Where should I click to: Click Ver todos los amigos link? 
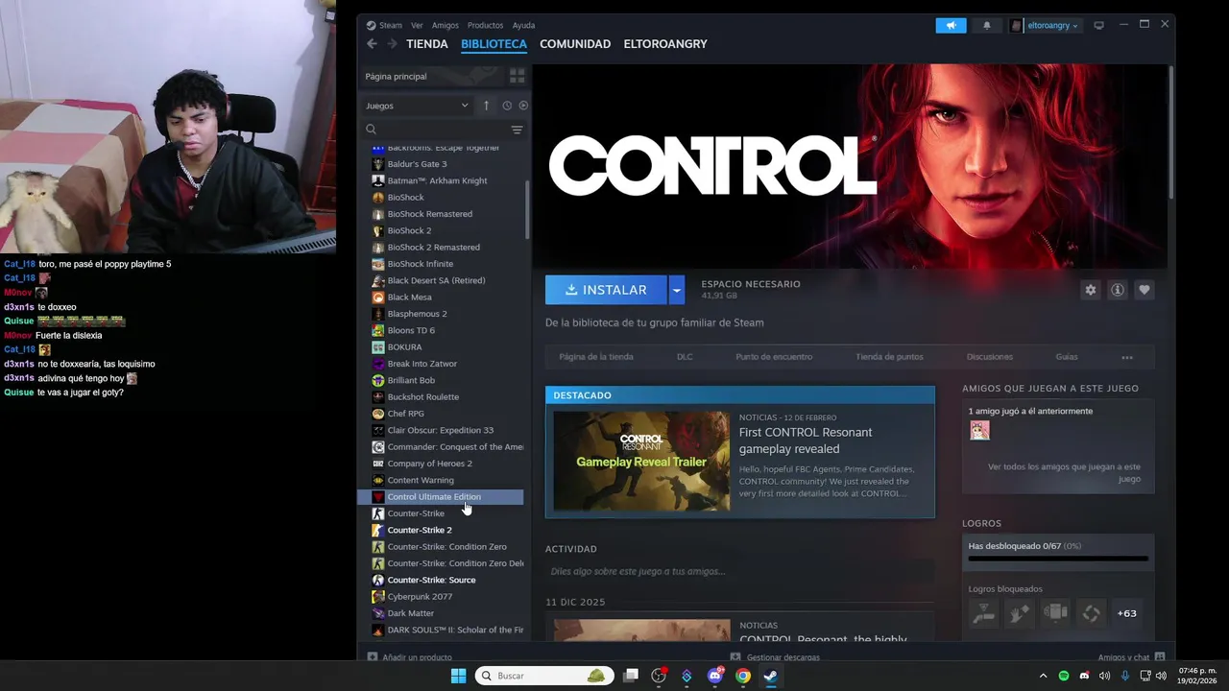[x=1064, y=472]
